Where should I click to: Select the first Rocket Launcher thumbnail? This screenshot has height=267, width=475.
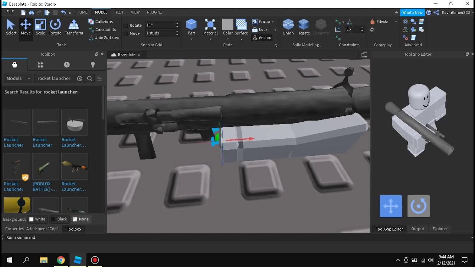17,122
